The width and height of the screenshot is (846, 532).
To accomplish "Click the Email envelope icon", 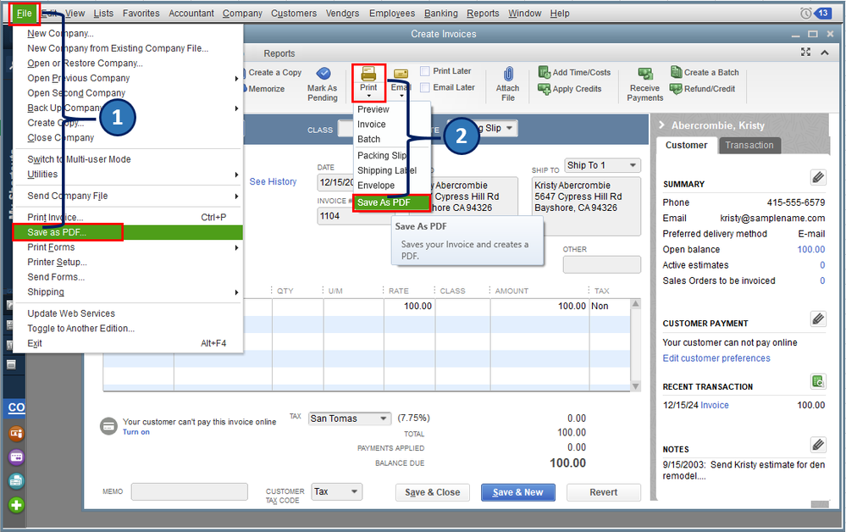I will click(x=401, y=74).
